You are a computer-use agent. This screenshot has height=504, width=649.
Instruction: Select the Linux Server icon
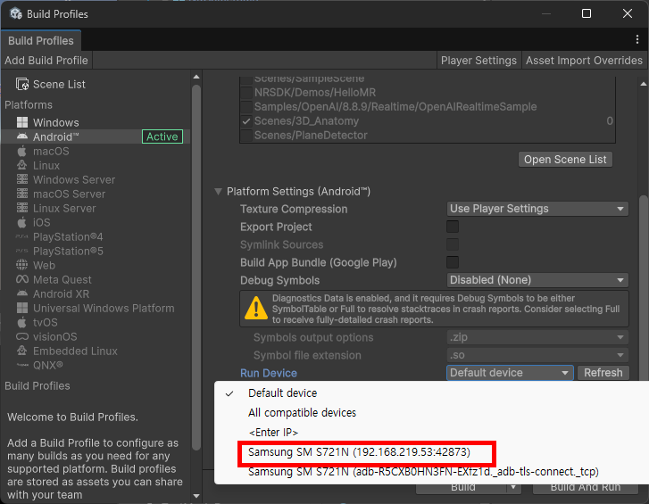22,208
